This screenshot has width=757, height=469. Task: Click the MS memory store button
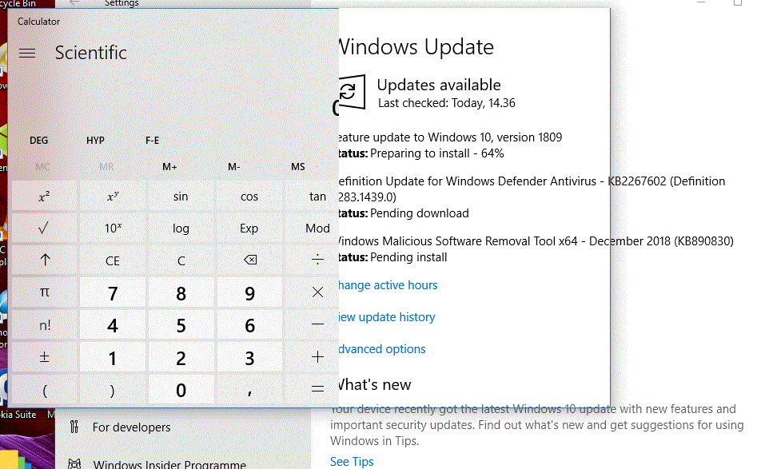click(298, 167)
